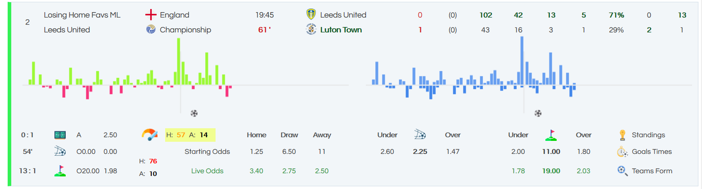The width and height of the screenshot is (702, 189).
Task: Click the Luton Town team name
Action: point(341,30)
